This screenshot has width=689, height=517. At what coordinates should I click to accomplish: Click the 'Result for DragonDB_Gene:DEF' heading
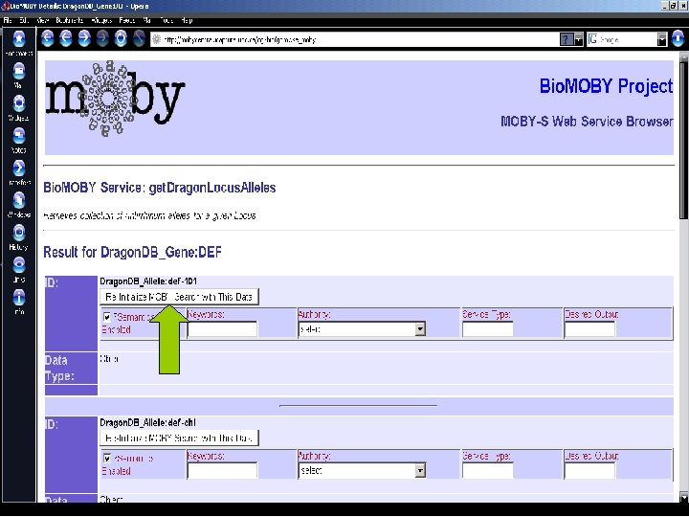(132, 253)
